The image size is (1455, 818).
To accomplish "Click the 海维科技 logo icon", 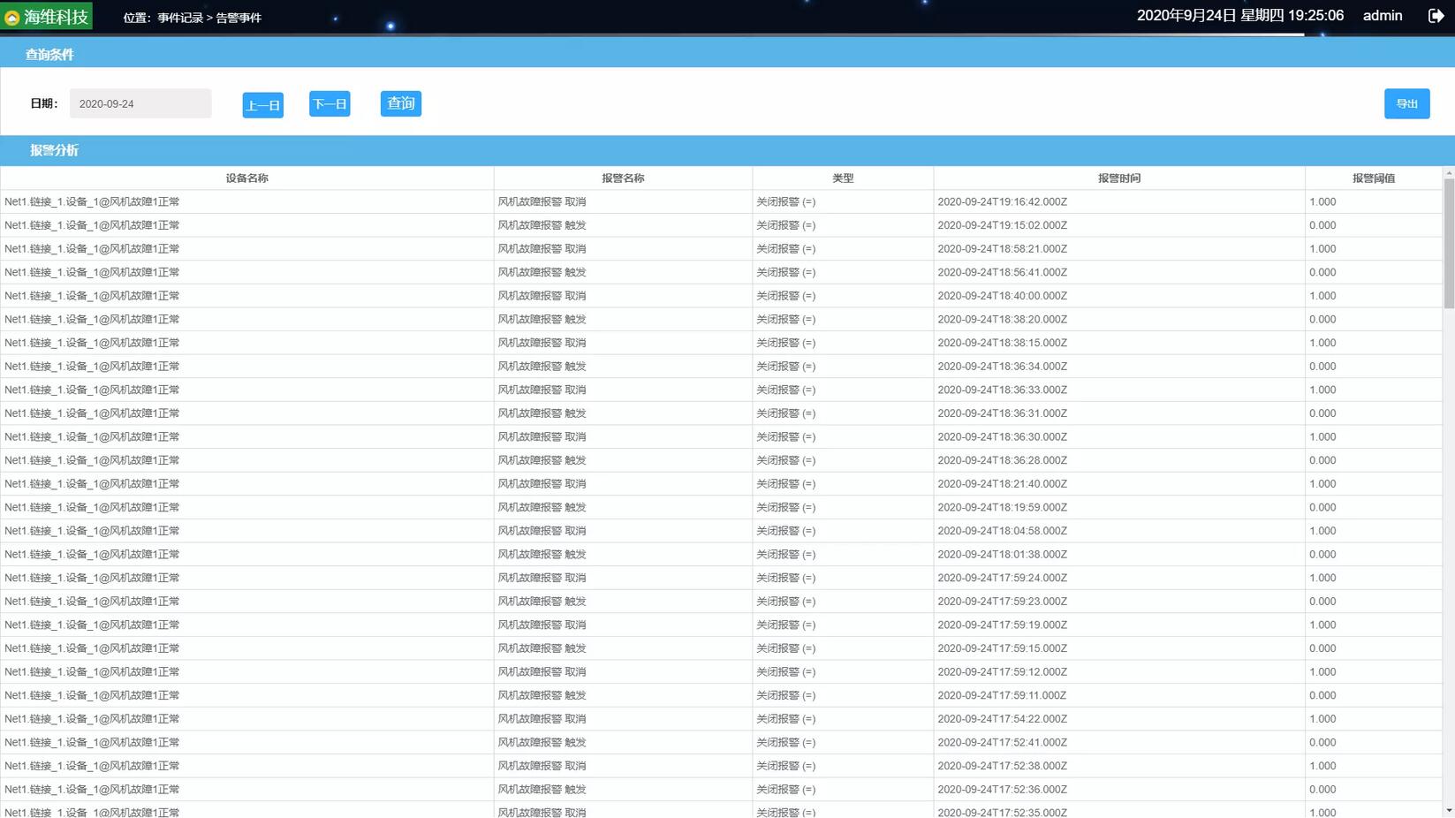I will click(12, 18).
